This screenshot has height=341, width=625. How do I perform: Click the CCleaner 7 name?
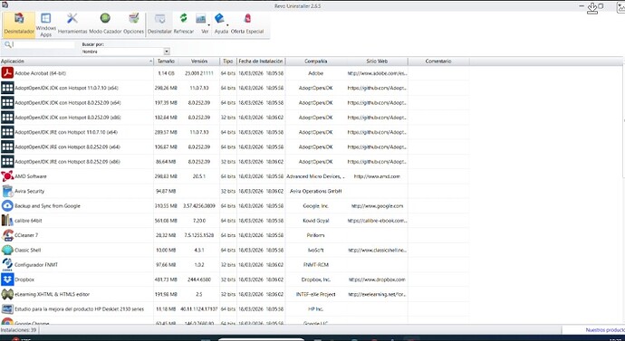click(x=26, y=235)
